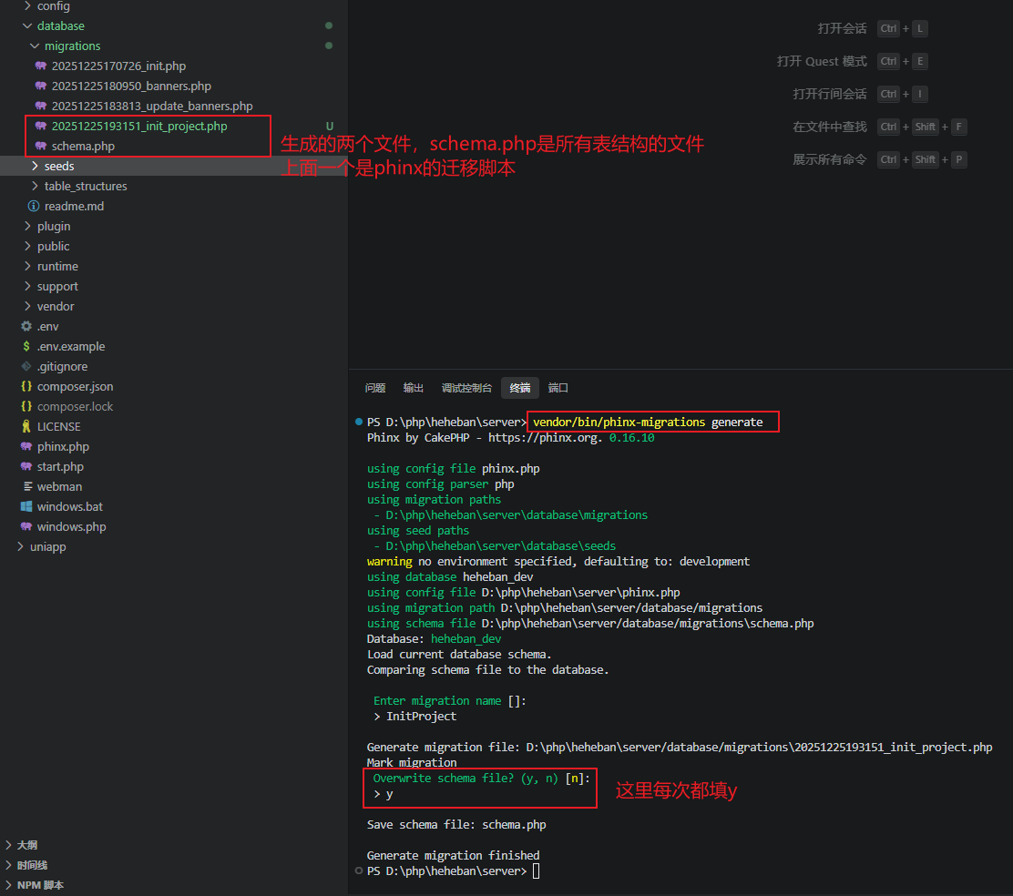
Task: Open 20251225193151_init_project.php file
Action: [139, 127]
